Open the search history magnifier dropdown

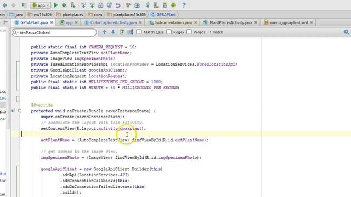[15, 33]
